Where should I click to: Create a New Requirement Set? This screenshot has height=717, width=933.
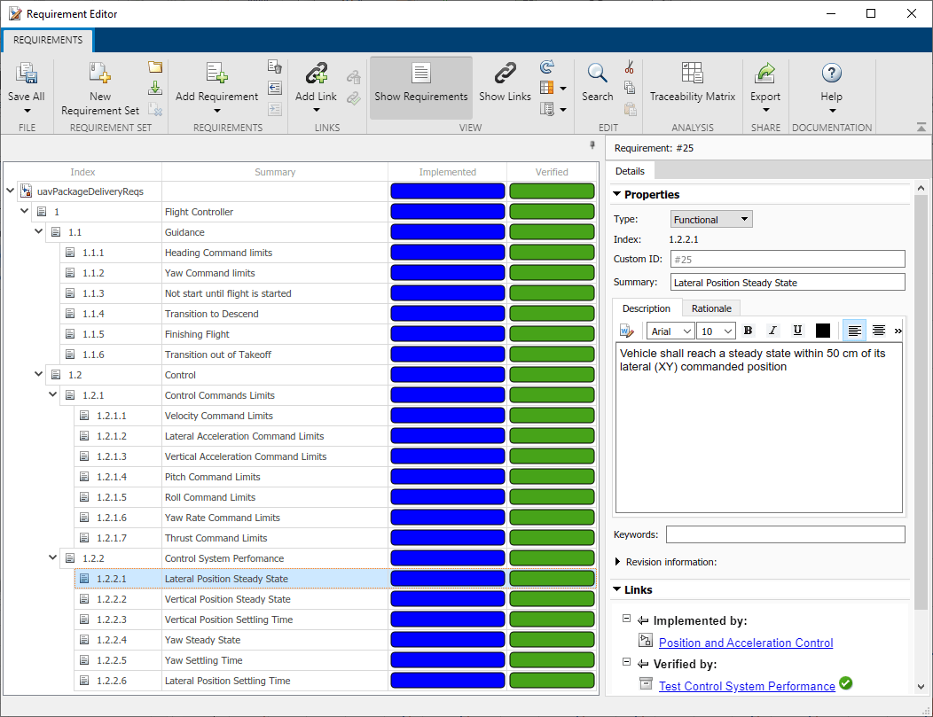99,74
